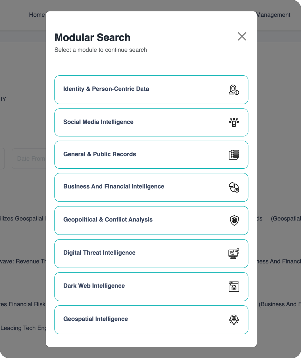The width and height of the screenshot is (301, 358).
Task: Open Business And Financial Intelligence module
Action: [114, 187]
